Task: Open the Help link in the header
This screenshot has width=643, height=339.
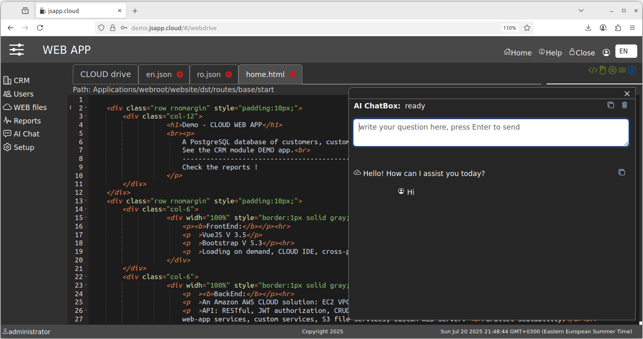Action: [550, 53]
